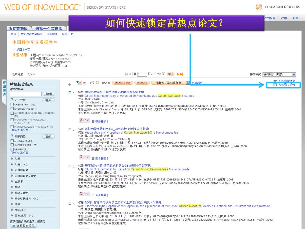
Task: Check the CHEMISTRY research area filter
Action: click(12, 105)
